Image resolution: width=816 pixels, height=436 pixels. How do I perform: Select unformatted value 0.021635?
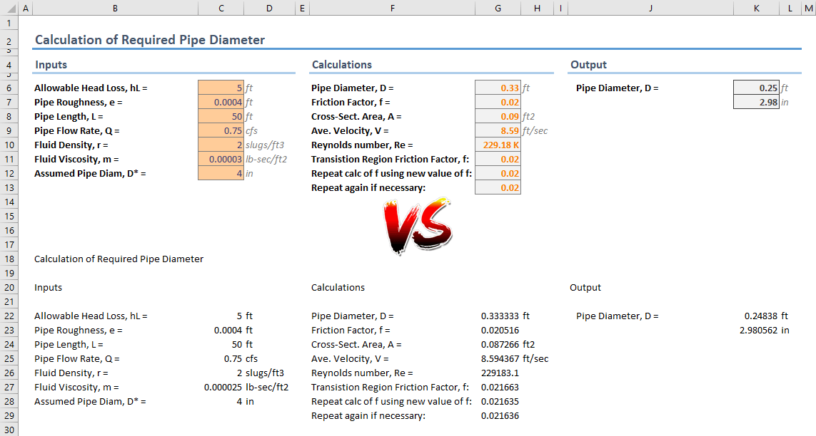pyautogui.click(x=500, y=401)
